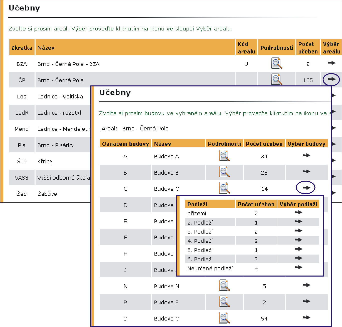
Task: Select 6. Podlaží floor arrow
Action: (298, 258)
